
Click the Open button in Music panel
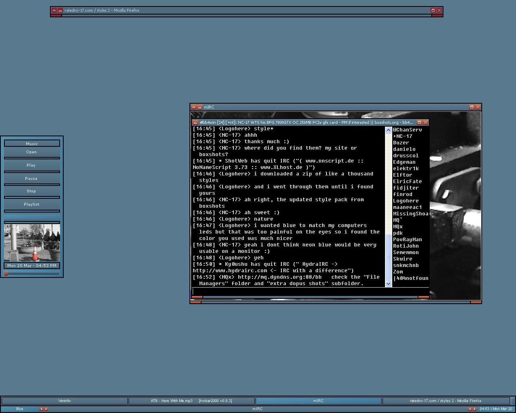(31, 152)
